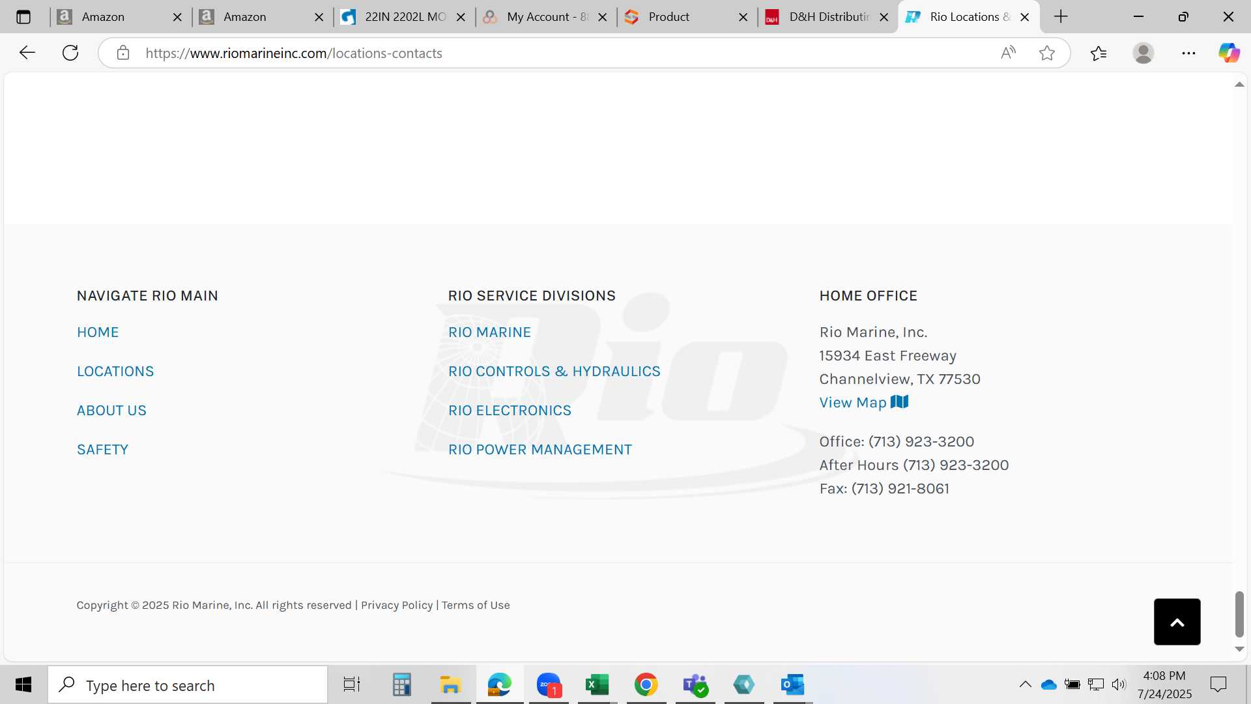Close the D&H Distributing tab
The width and height of the screenshot is (1251, 704).
[x=884, y=17]
